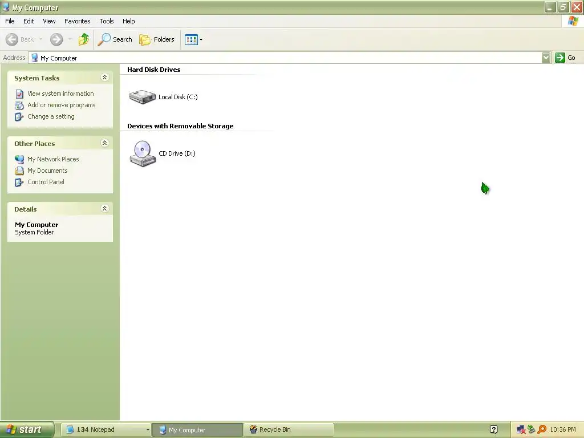Screen dimensions: 584x438
Task: Open the Back button history dropdown arrow
Action: pyautogui.click(x=40, y=39)
